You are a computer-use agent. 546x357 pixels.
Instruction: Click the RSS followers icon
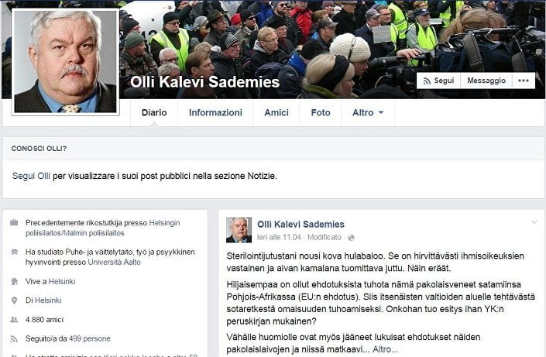pyautogui.click(x=14, y=338)
